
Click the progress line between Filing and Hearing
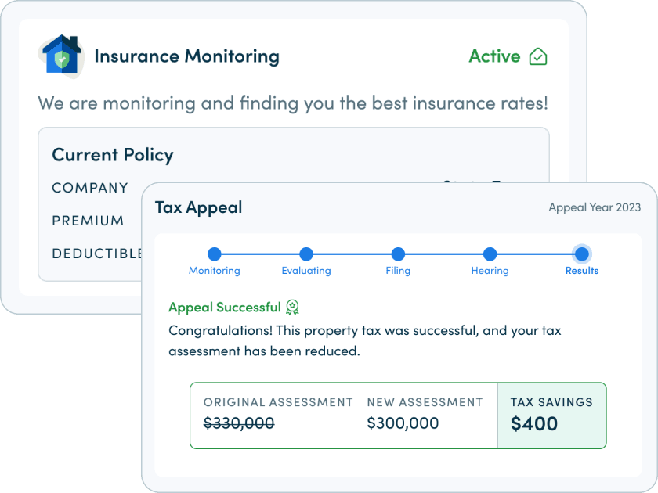443,254
